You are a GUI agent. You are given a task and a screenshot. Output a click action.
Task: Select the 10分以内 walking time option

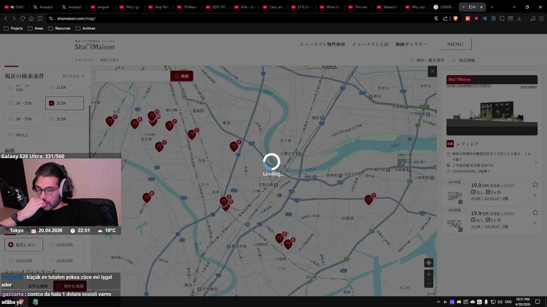pyautogui.click(x=65, y=245)
